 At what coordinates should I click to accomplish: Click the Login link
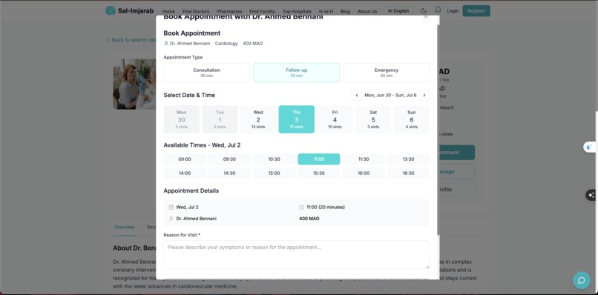coord(453,11)
